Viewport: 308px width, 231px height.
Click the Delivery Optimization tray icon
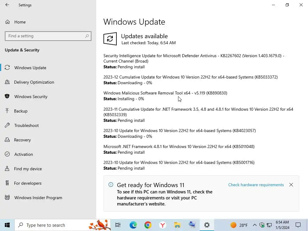pos(7,82)
